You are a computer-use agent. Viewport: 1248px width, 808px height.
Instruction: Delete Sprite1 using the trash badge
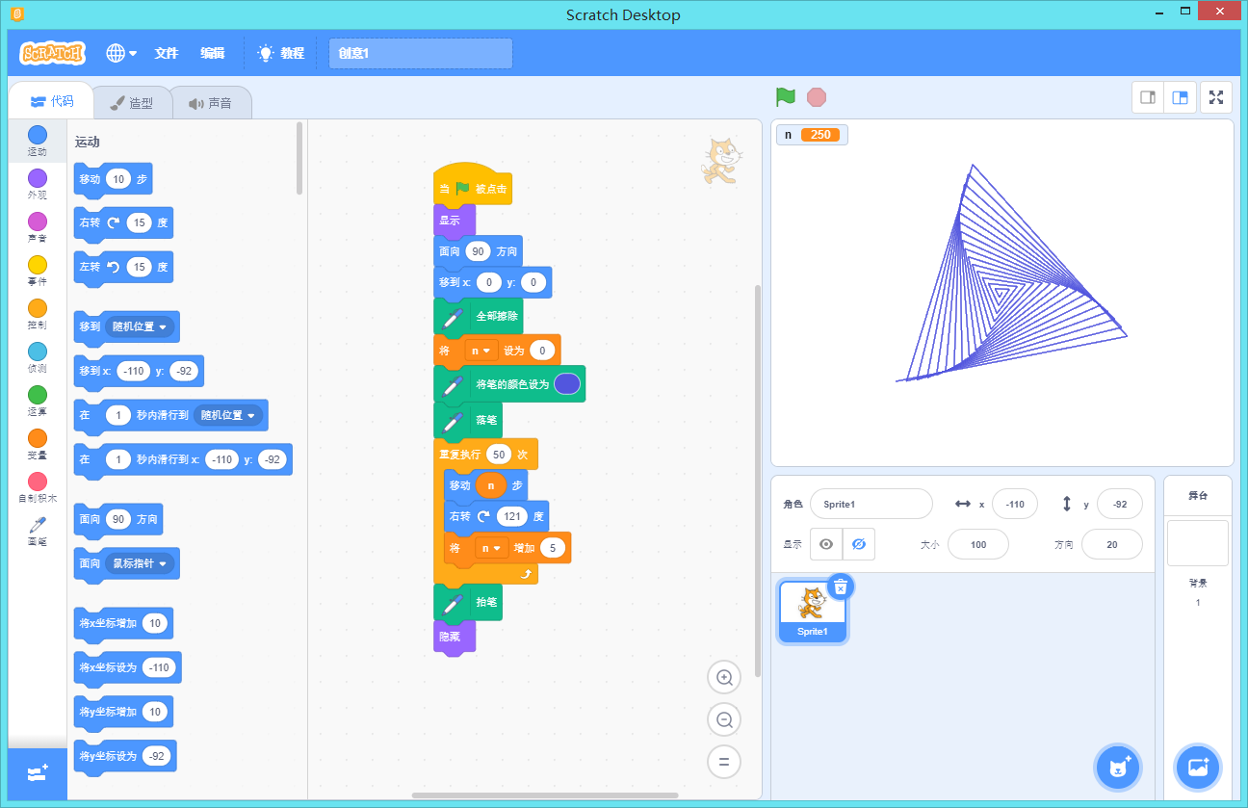841,586
